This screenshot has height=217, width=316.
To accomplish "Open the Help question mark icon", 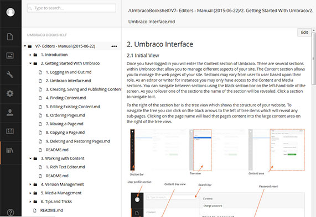I will coord(11,213).
